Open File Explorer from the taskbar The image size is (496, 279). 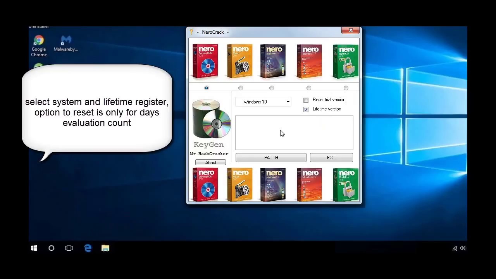point(105,248)
